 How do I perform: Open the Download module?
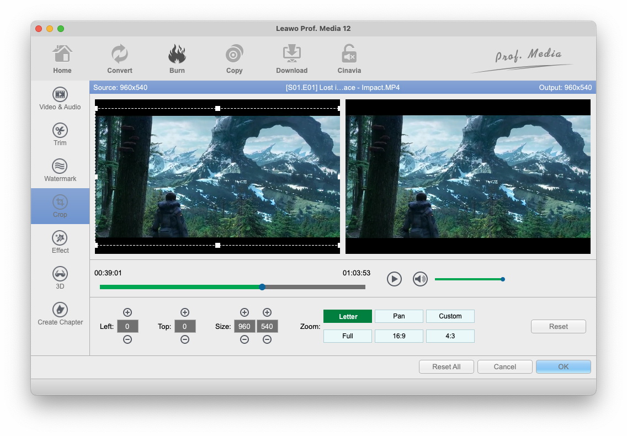292,59
